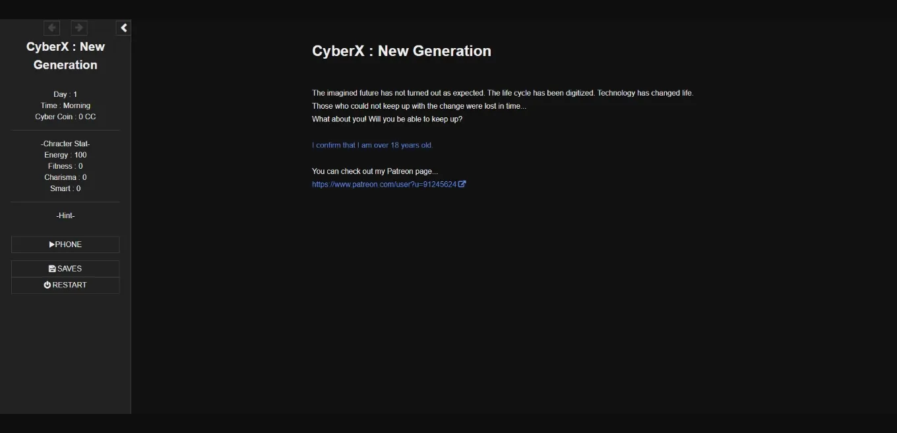The width and height of the screenshot is (897, 433).
Task: Click the Energy : 100 stat
Action: coord(65,155)
